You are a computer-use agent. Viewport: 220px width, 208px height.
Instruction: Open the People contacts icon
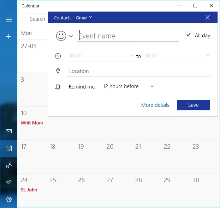9,165
